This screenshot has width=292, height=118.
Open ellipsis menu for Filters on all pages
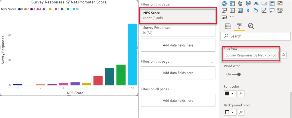coord(213,89)
